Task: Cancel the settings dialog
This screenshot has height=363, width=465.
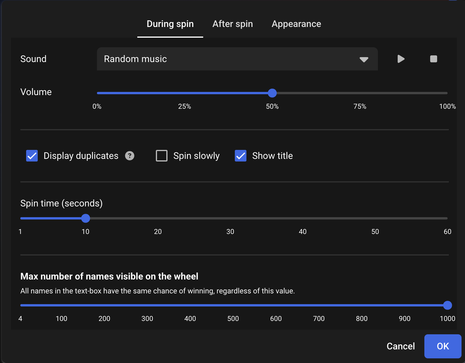Action: point(401,346)
